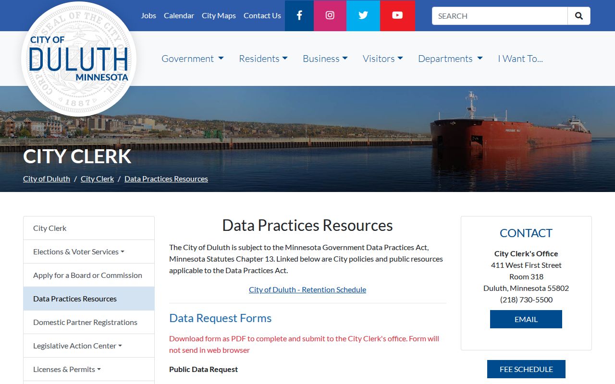Click the CITY CLERK banner title

[x=77, y=156]
